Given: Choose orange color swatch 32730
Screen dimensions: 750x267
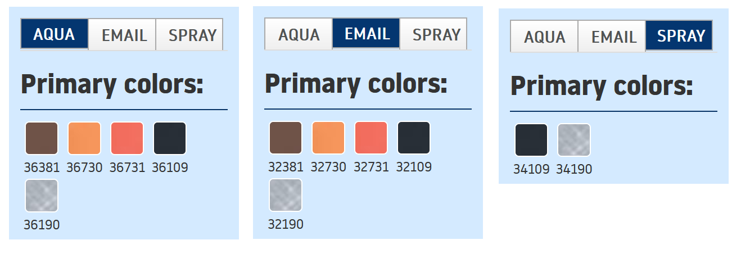Looking at the screenshot, I should point(328,138).
